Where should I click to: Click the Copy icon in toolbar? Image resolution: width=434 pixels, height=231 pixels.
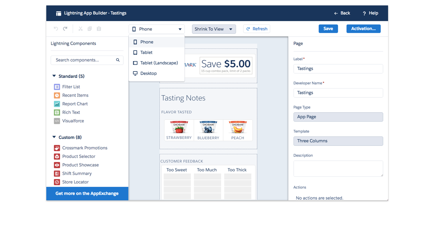90,29
